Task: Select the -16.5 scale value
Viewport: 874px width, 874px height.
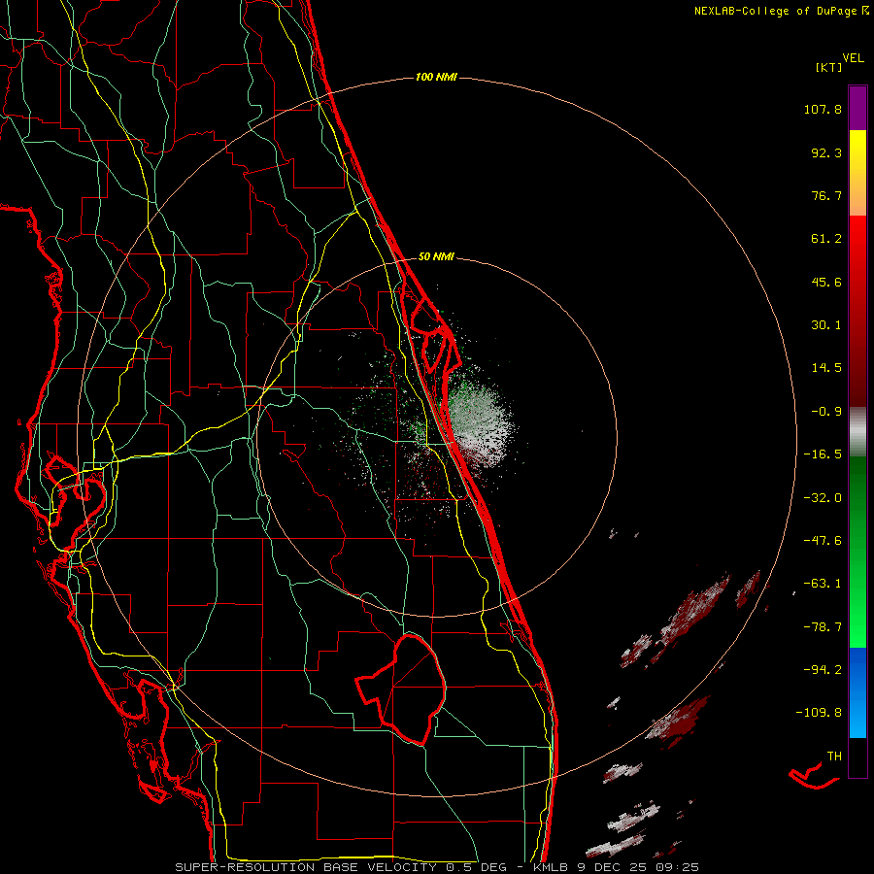Action: coord(823,454)
